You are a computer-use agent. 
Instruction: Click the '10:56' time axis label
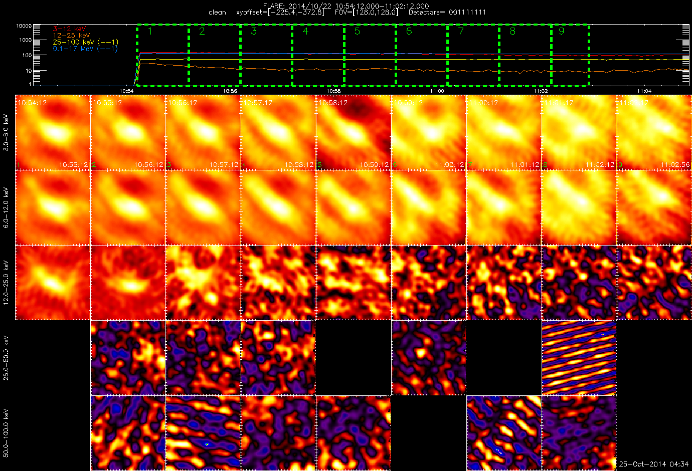230,91
